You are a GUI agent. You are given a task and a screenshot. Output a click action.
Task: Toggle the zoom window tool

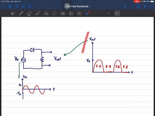coord(13,14)
